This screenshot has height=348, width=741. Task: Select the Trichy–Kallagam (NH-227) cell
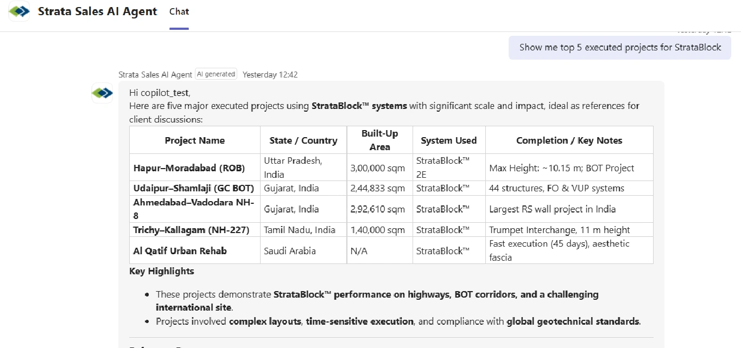click(195, 230)
